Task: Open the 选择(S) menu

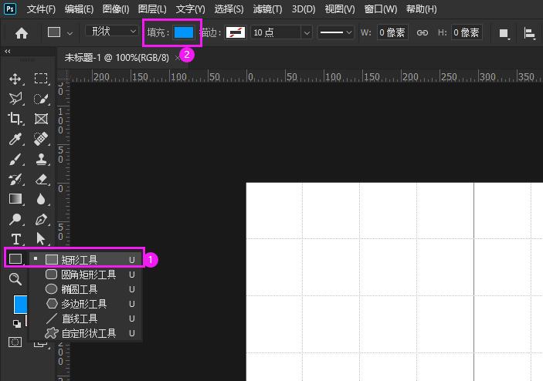Action: click(x=229, y=9)
